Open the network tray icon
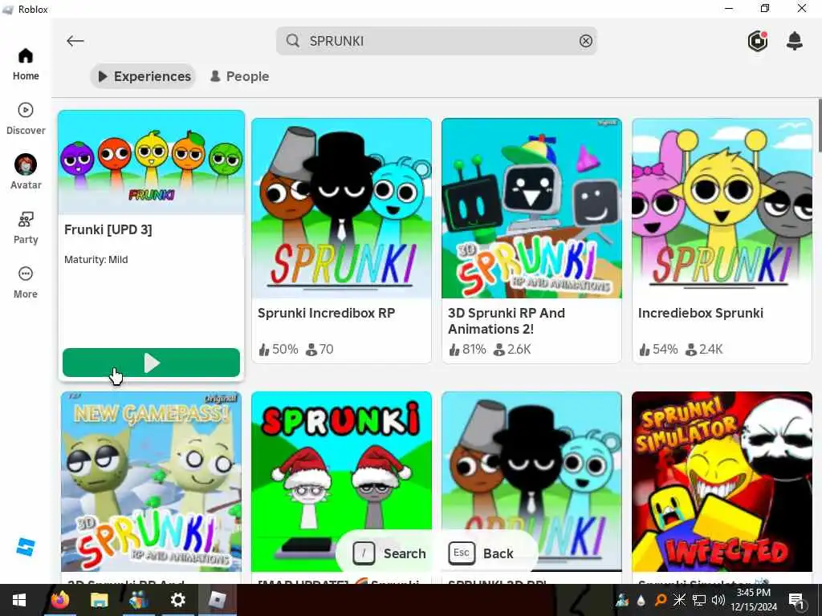 point(699,600)
